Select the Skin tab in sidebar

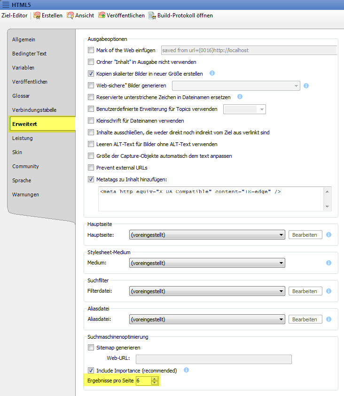pyautogui.click(x=17, y=152)
